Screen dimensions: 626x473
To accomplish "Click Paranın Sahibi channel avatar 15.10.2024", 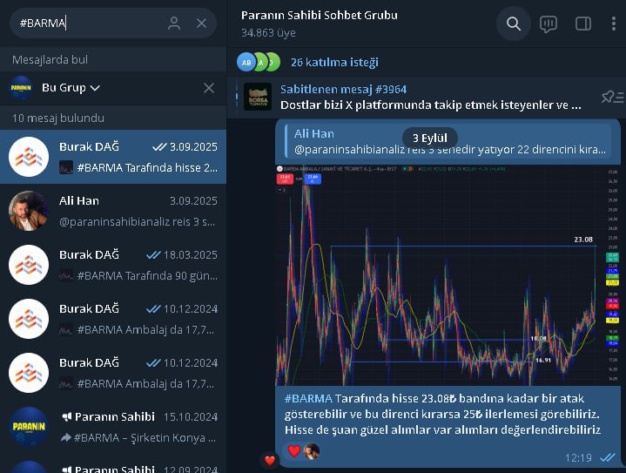I will [29, 427].
